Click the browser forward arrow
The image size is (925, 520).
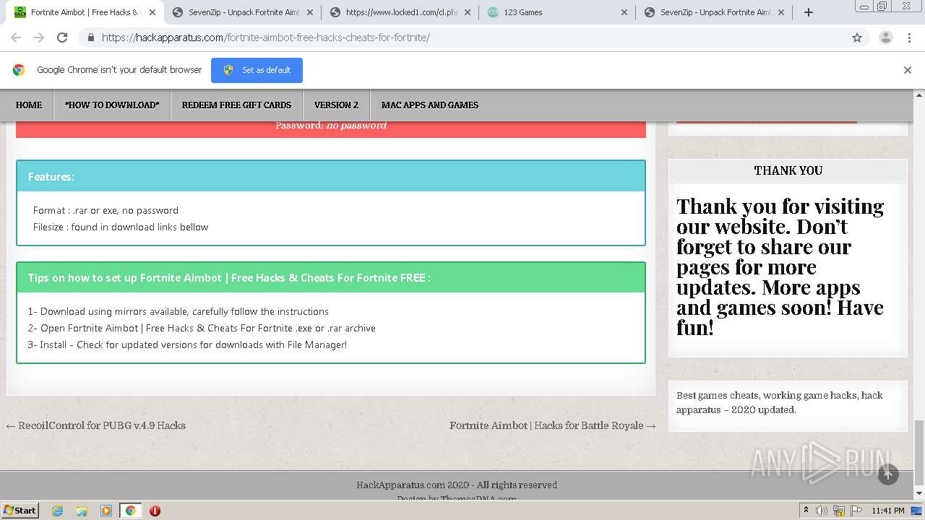[39, 38]
